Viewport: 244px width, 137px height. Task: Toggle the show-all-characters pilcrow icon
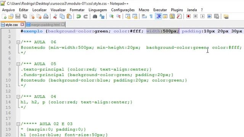point(151,16)
